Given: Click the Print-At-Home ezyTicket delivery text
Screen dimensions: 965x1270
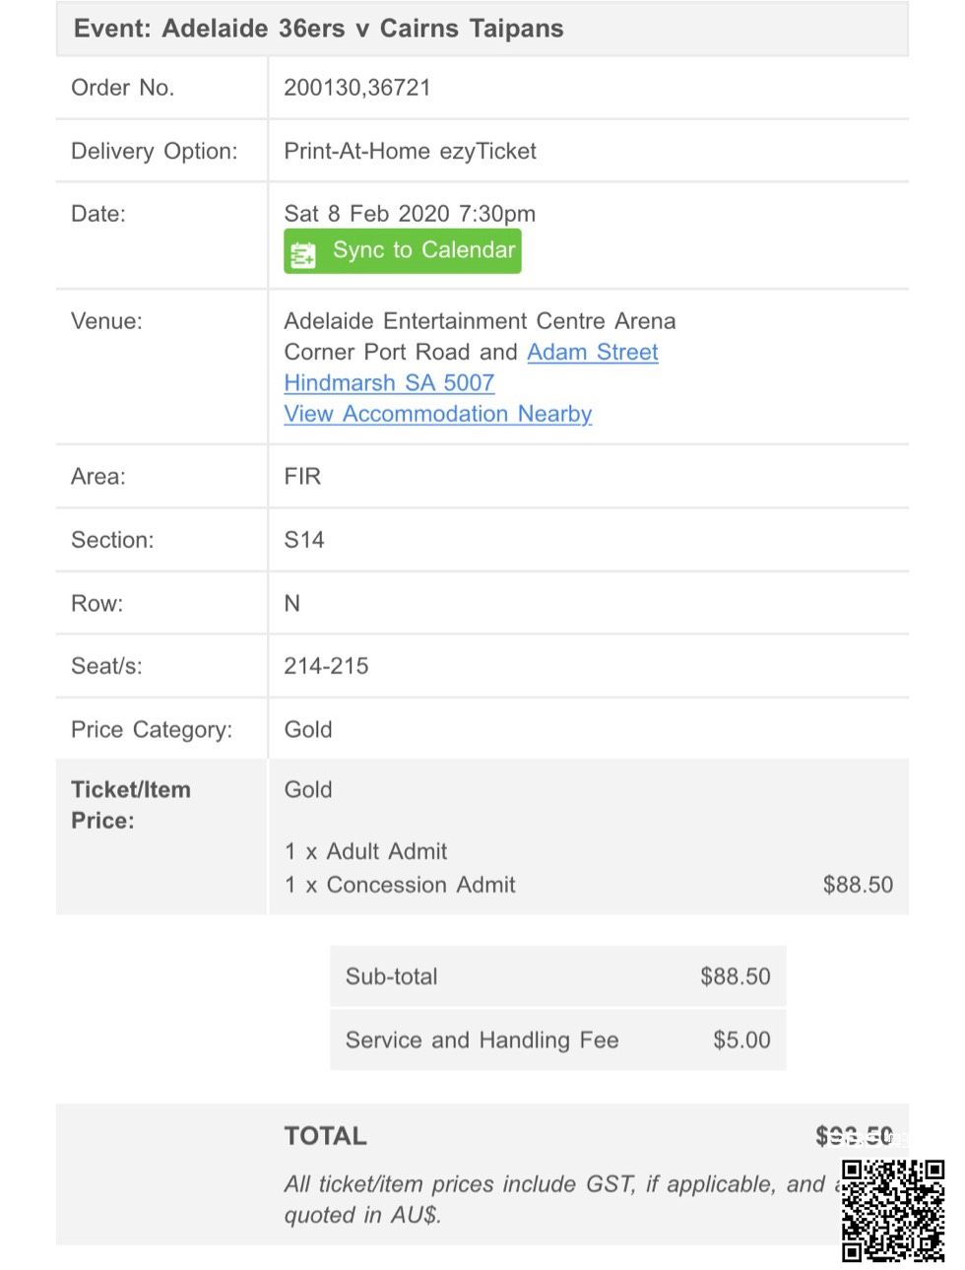Looking at the screenshot, I should tap(410, 152).
